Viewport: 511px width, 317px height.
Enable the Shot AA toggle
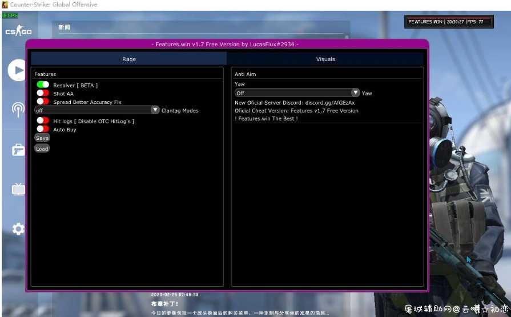(x=43, y=93)
